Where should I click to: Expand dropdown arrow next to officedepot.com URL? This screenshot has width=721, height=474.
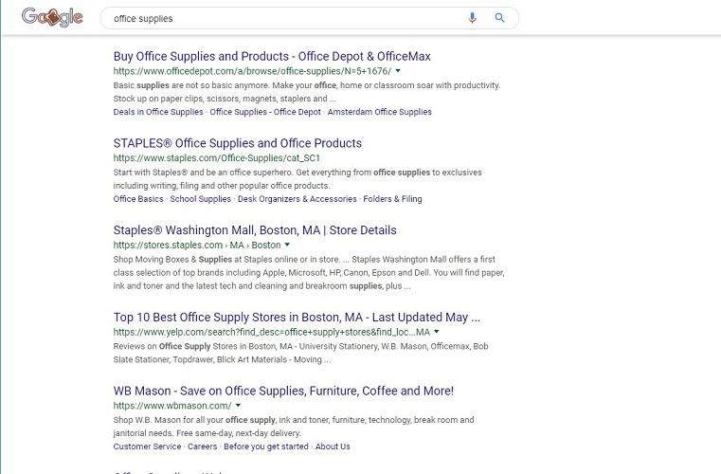pos(398,71)
